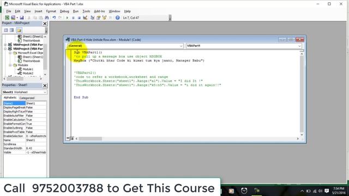Click the Copy icon in the toolbar
Image resolution: width=349 pixels, height=196 pixels.
pyautogui.click(x=35, y=17)
